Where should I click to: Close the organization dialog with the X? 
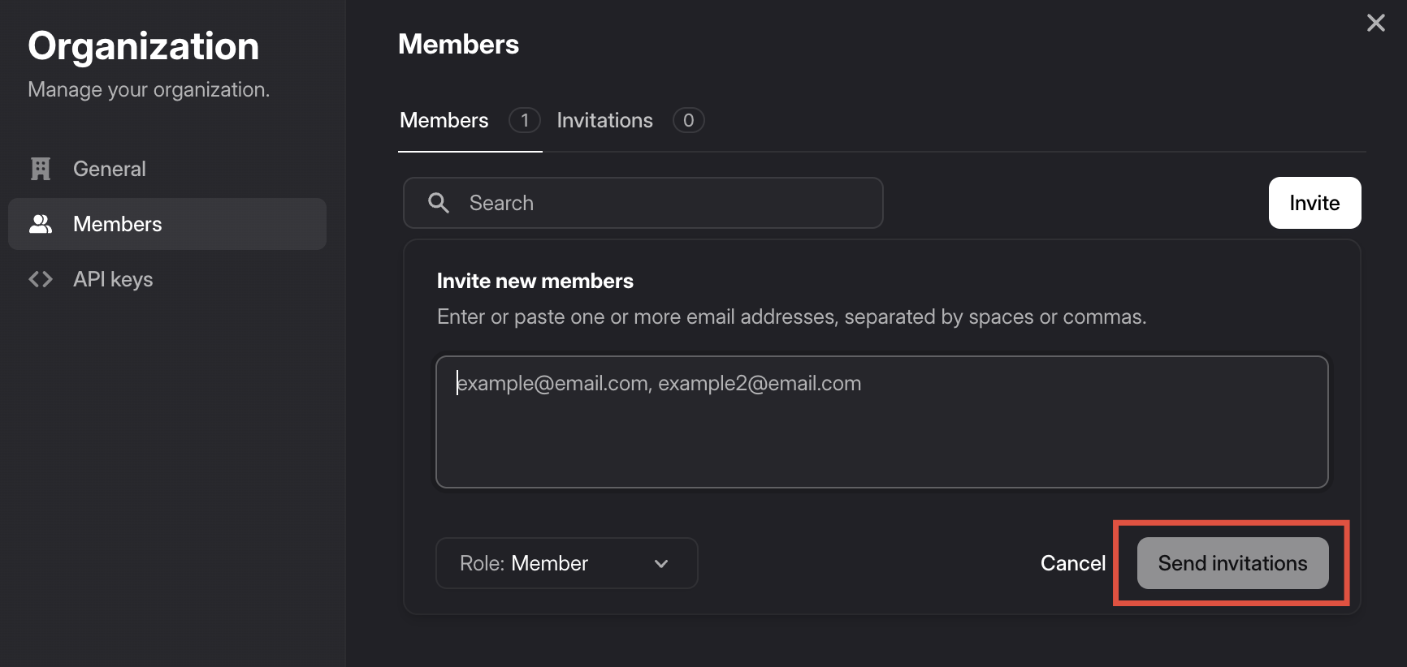[x=1375, y=23]
